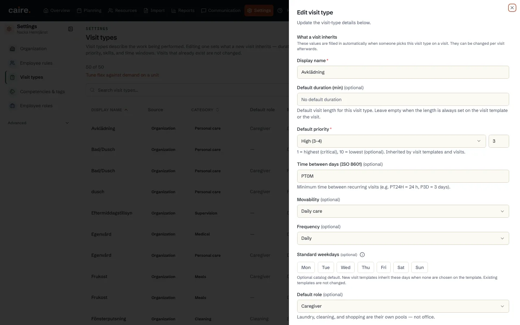Open the Import tab
Viewport: 520px width, 325px height.
154,10
